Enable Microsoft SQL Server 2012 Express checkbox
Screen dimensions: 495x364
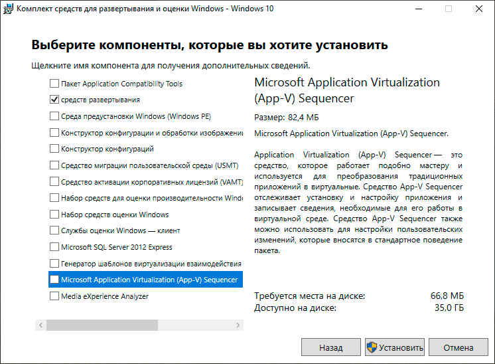[54, 247]
